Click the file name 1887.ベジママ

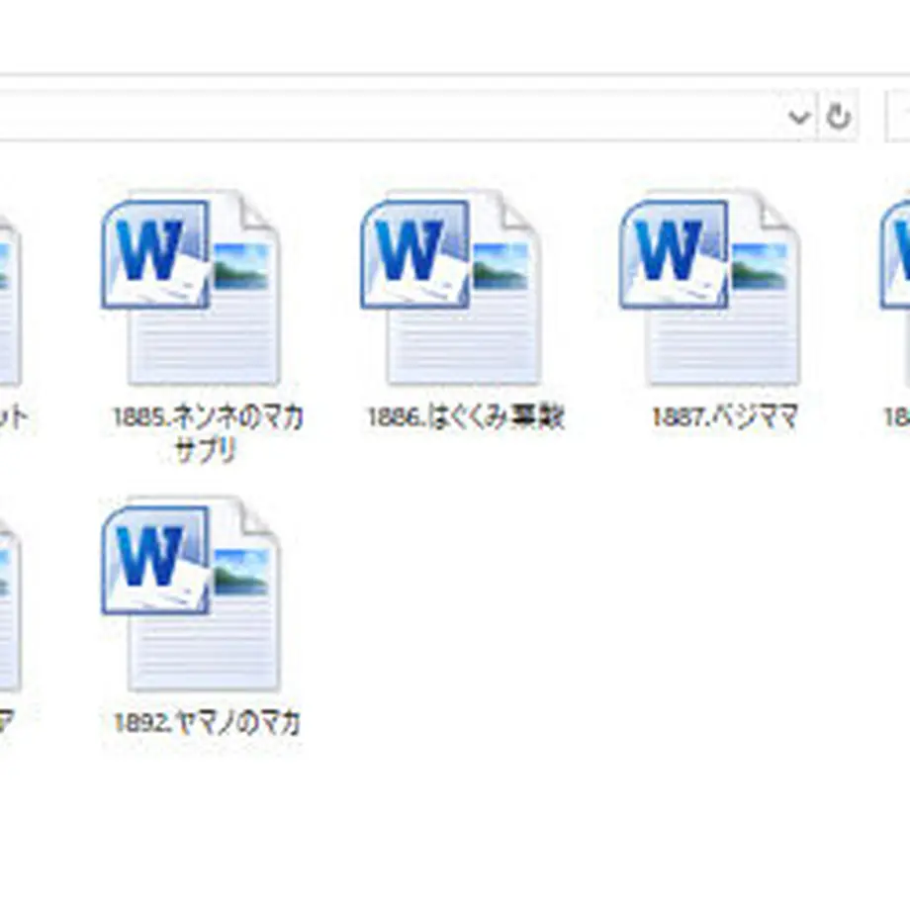[x=725, y=416]
